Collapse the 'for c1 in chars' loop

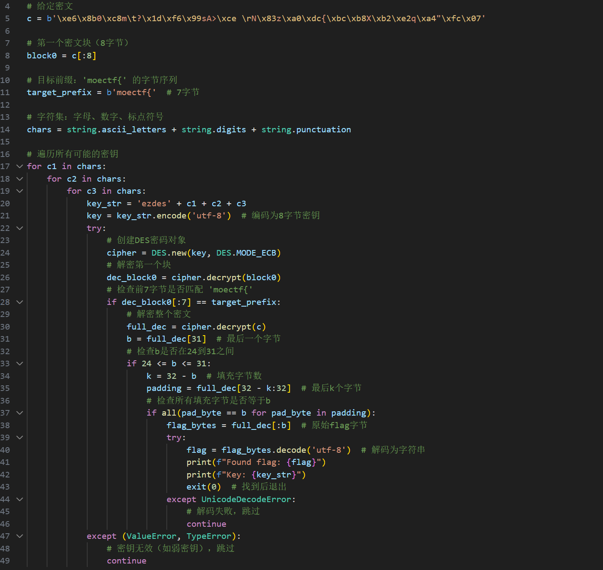pos(19,167)
